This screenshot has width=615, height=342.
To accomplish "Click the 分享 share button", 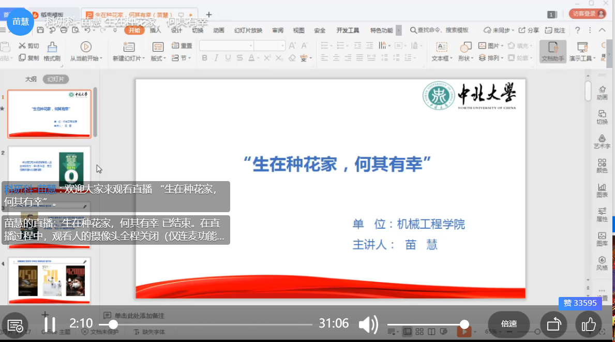I will coord(529,30).
